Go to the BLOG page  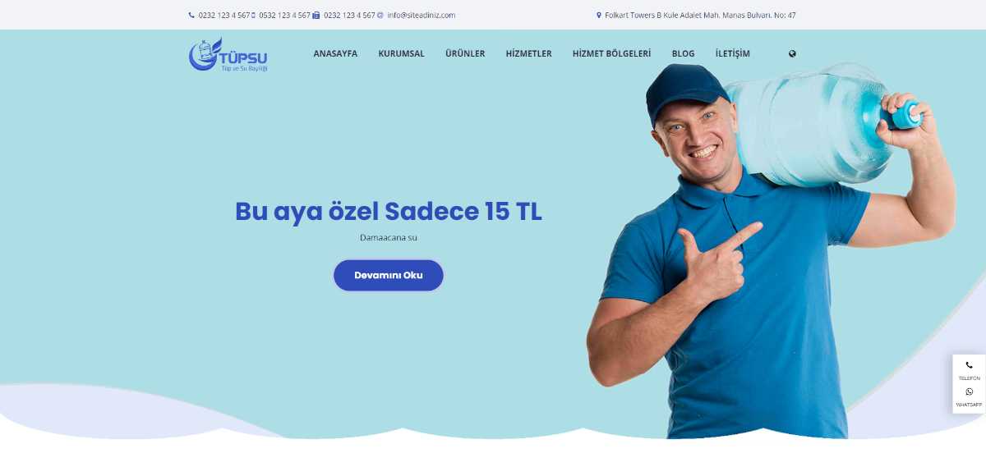(683, 53)
